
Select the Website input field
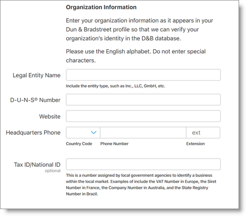pos(143,116)
